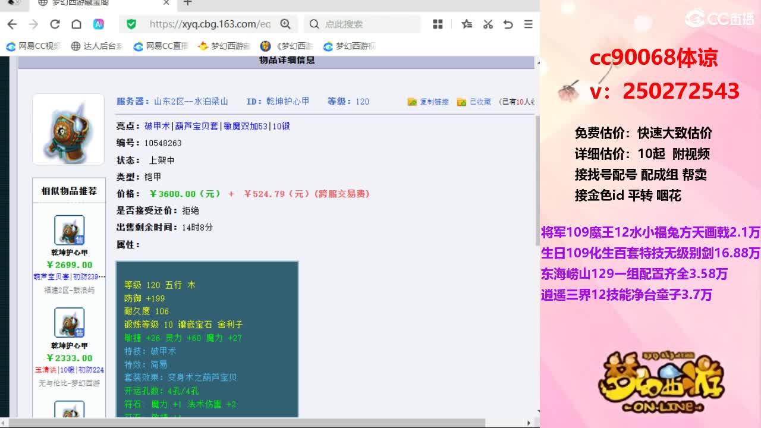The height and width of the screenshot is (428, 761).
Task: Click the horizontal scrollbar at page bottom
Action: point(249,423)
